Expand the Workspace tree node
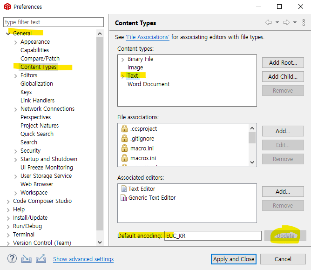Image resolution: width=311 pixels, height=270 pixels. click(x=16, y=193)
